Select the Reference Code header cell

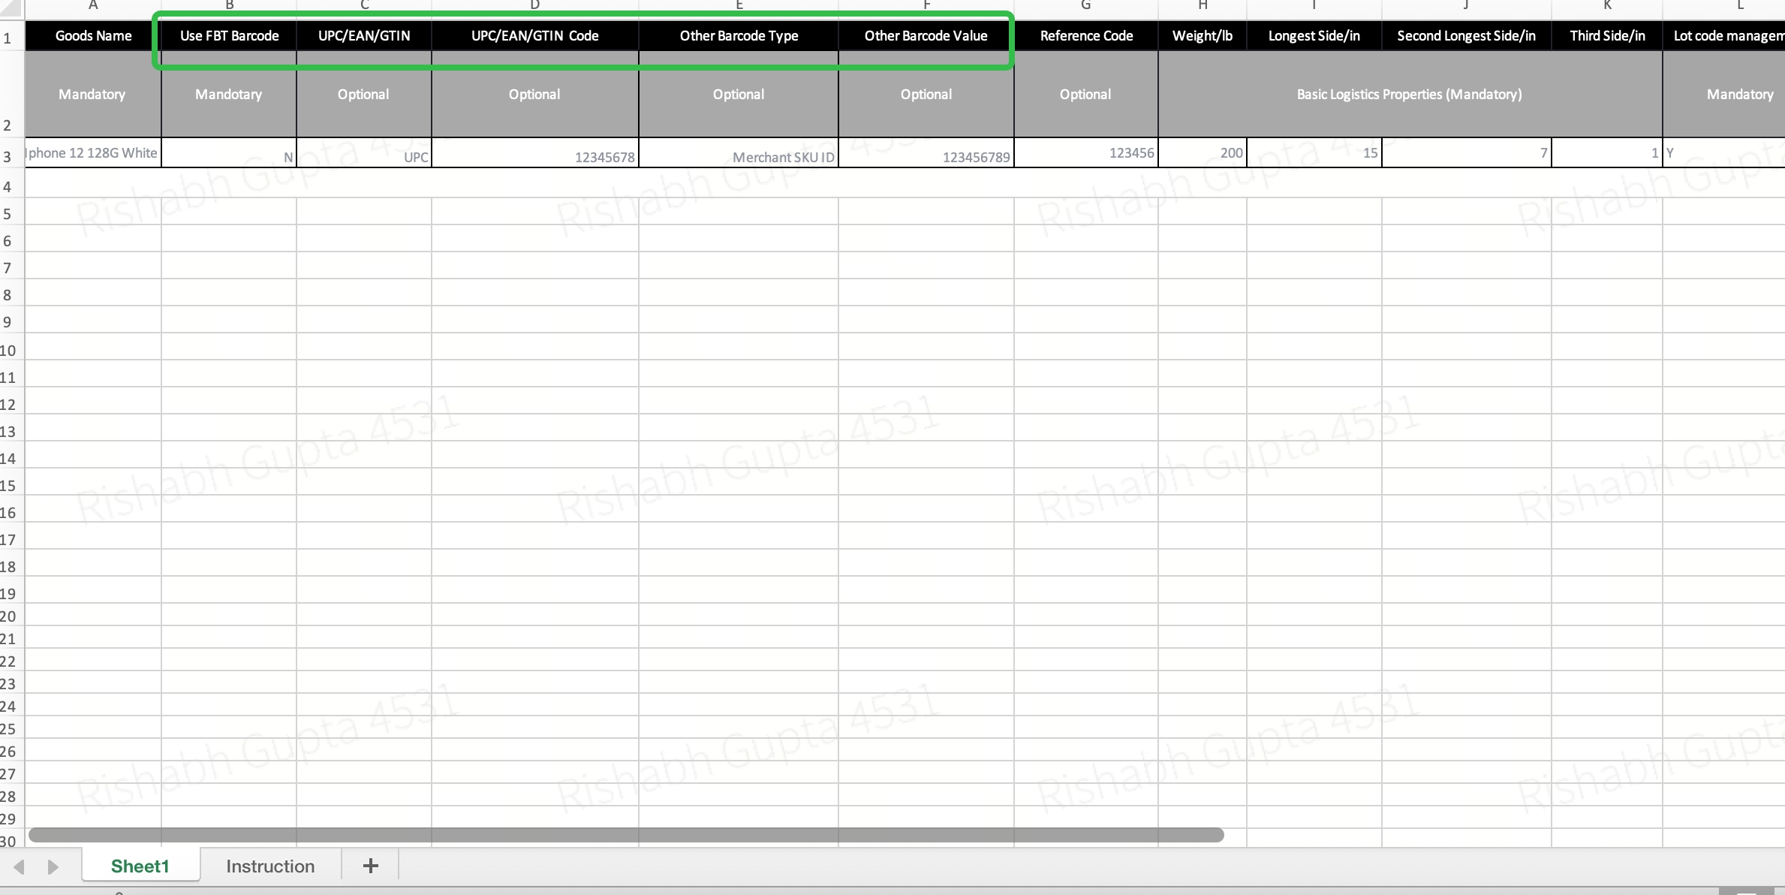(1085, 36)
